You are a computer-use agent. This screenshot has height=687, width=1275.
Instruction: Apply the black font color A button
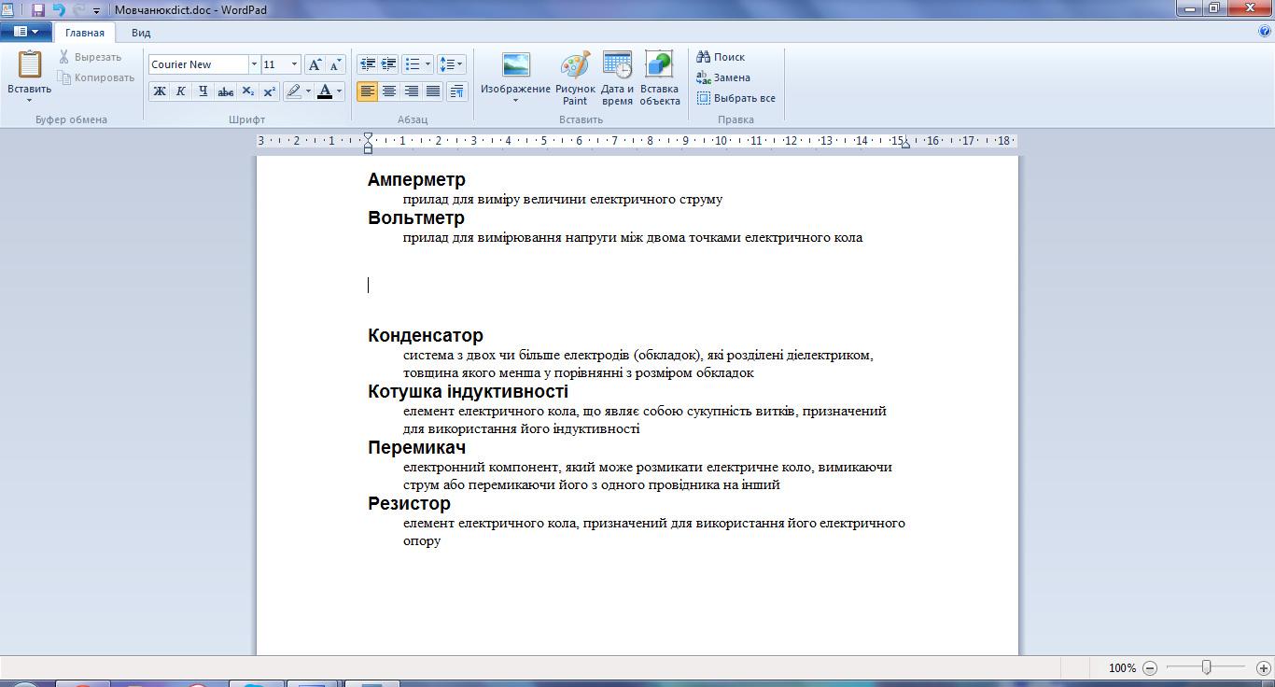[324, 91]
